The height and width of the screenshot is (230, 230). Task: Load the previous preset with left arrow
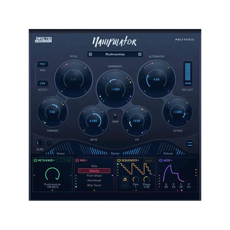[x=90, y=54]
